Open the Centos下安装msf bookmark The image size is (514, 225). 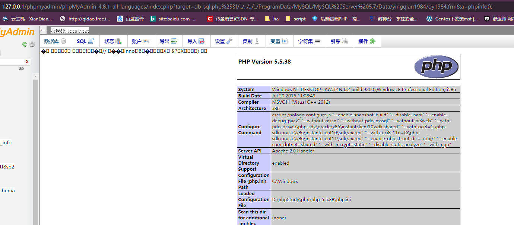coord(452,19)
